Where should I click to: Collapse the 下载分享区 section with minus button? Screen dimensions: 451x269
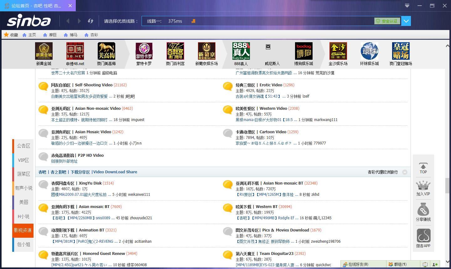pyautogui.click(x=405, y=172)
